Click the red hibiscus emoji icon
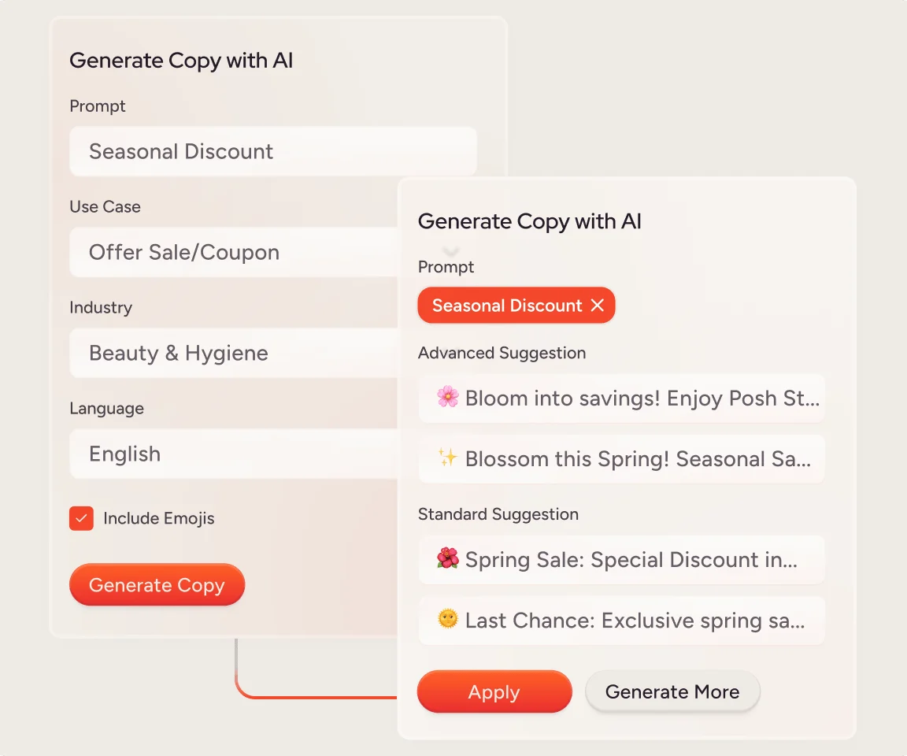The image size is (907, 756). click(448, 558)
